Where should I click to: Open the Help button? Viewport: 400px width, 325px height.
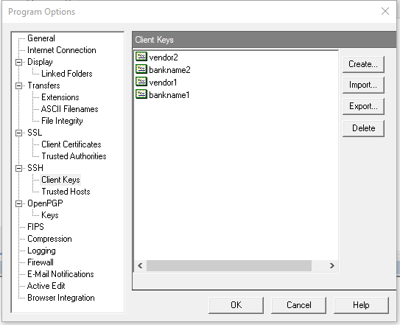[x=361, y=305]
